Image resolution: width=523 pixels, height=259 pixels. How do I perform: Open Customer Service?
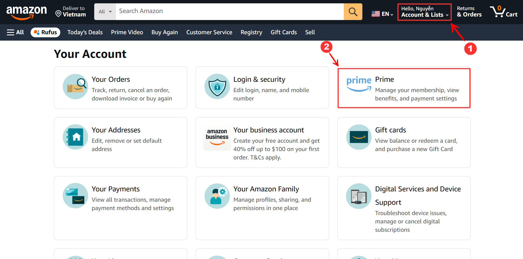point(209,32)
